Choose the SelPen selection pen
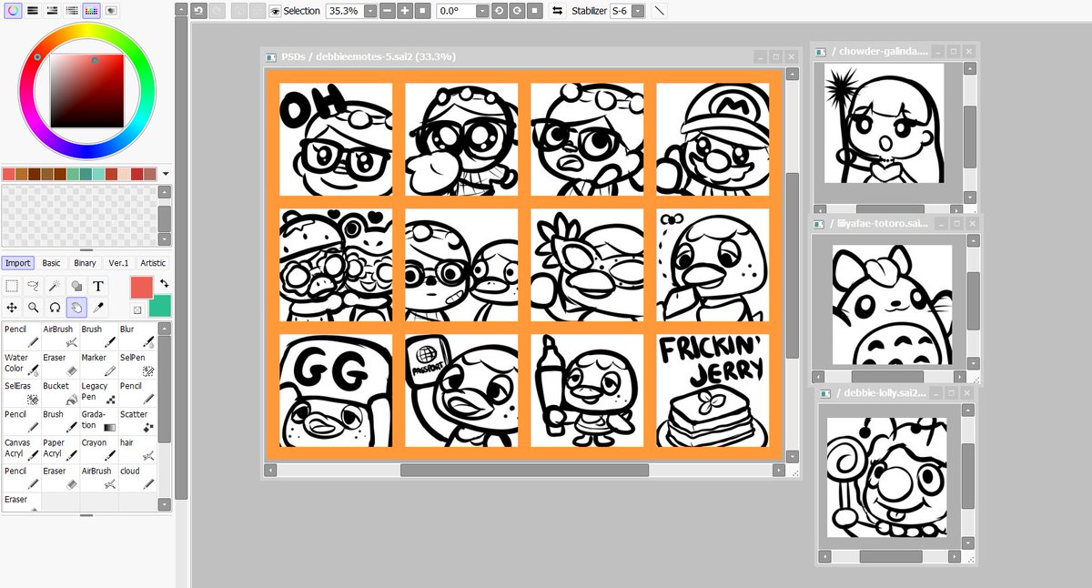 point(137,364)
